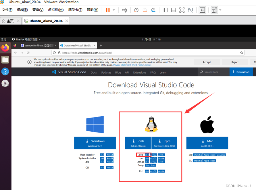The image size is (256, 190).
Task: Click the date and time 11月4日 14:48
Action: (x=151, y=39)
